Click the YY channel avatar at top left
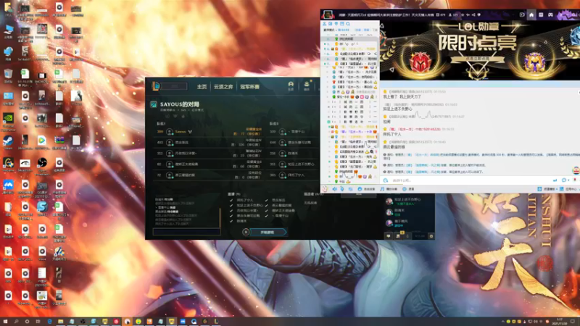 [x=328, y=14]
